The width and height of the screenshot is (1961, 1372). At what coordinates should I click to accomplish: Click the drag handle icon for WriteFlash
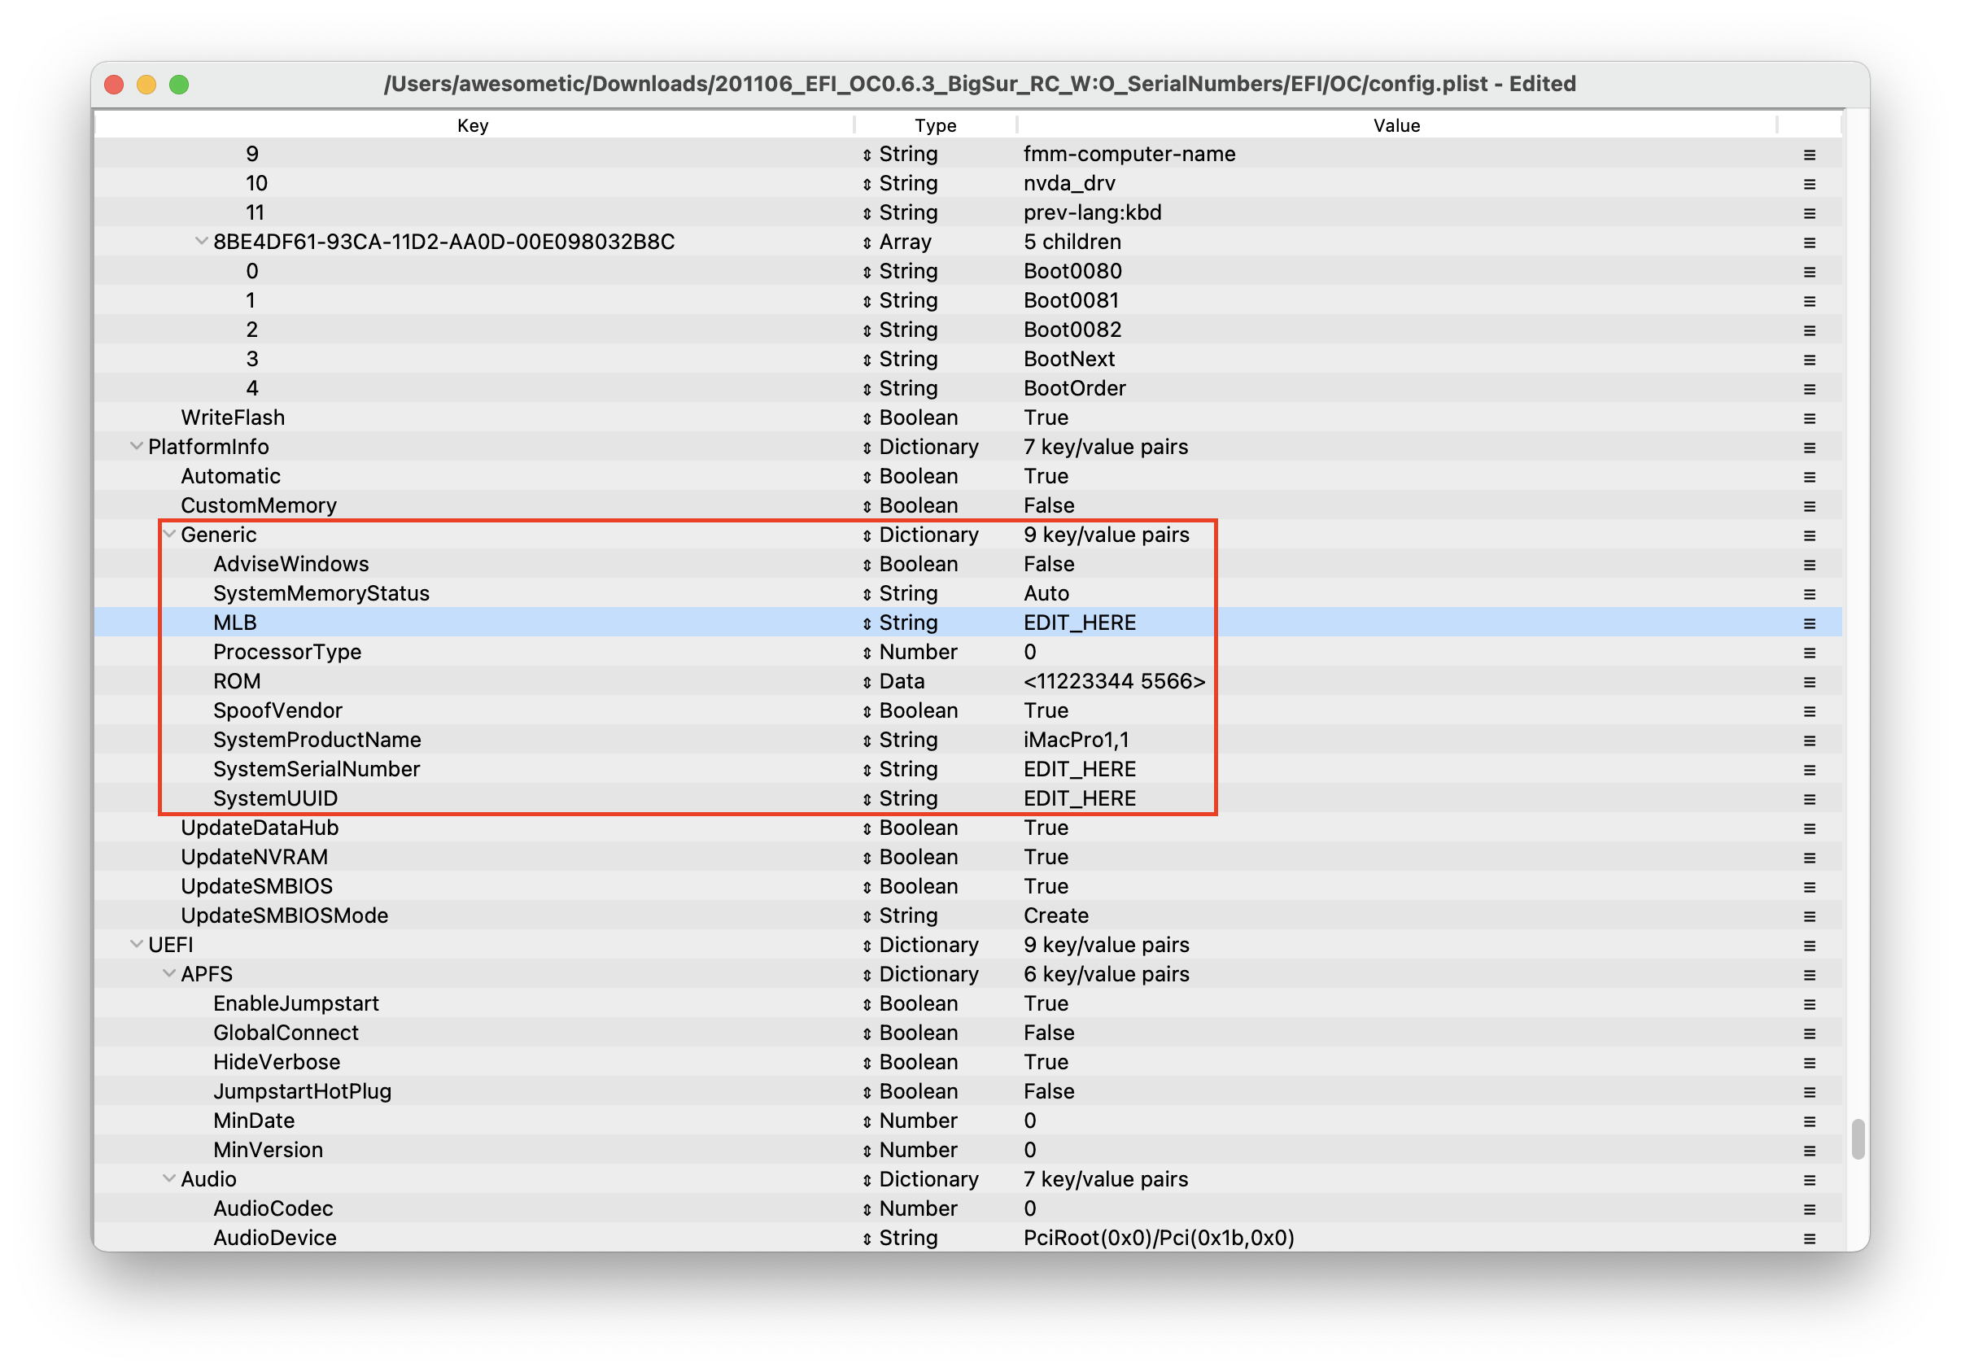[1809, 418]
